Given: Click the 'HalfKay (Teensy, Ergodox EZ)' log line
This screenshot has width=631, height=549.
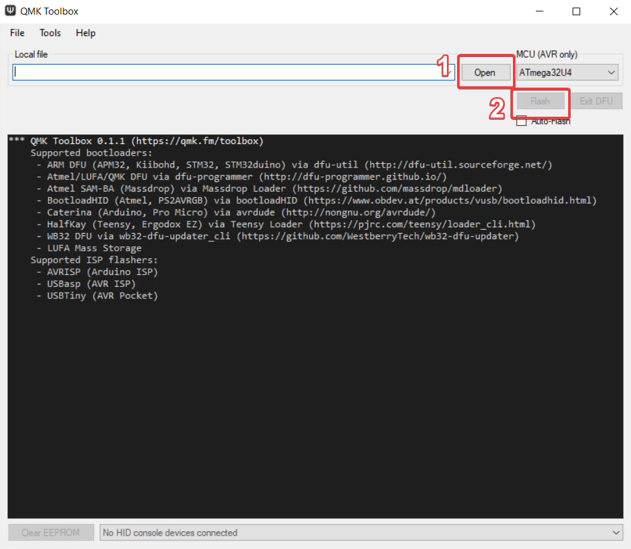Looking at the screenshot, I should coord(286,224).
